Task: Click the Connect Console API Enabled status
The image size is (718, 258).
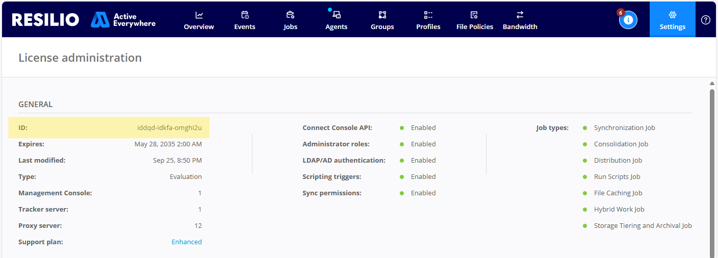Action: tap(423, 128)
